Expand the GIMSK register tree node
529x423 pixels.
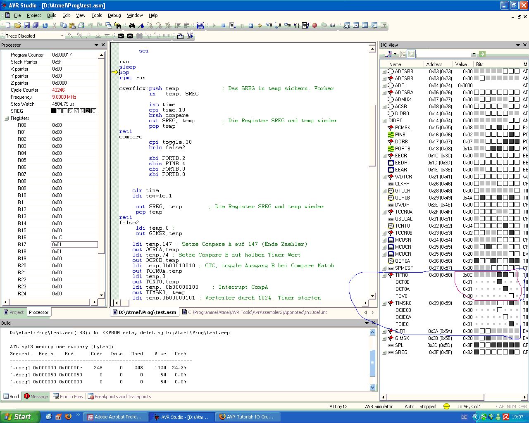[x=384, y=339]
